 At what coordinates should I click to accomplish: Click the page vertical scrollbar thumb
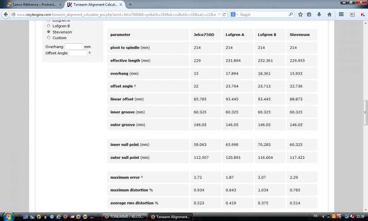coord(365,112)
